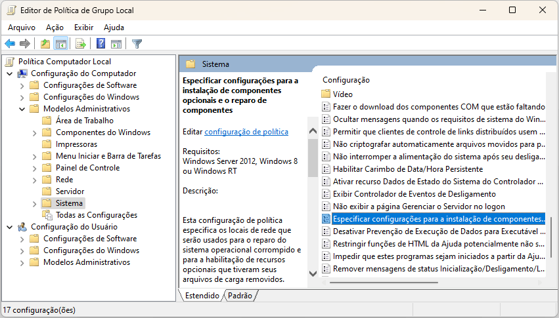Viewport: 559px width, 318px height.
Task: Maximize the Editor de Política window
Action: [512, 10]
